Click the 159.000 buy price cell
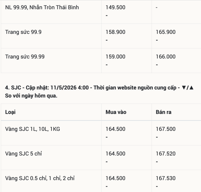The image size is (201, 192). (x=115, y=56)
